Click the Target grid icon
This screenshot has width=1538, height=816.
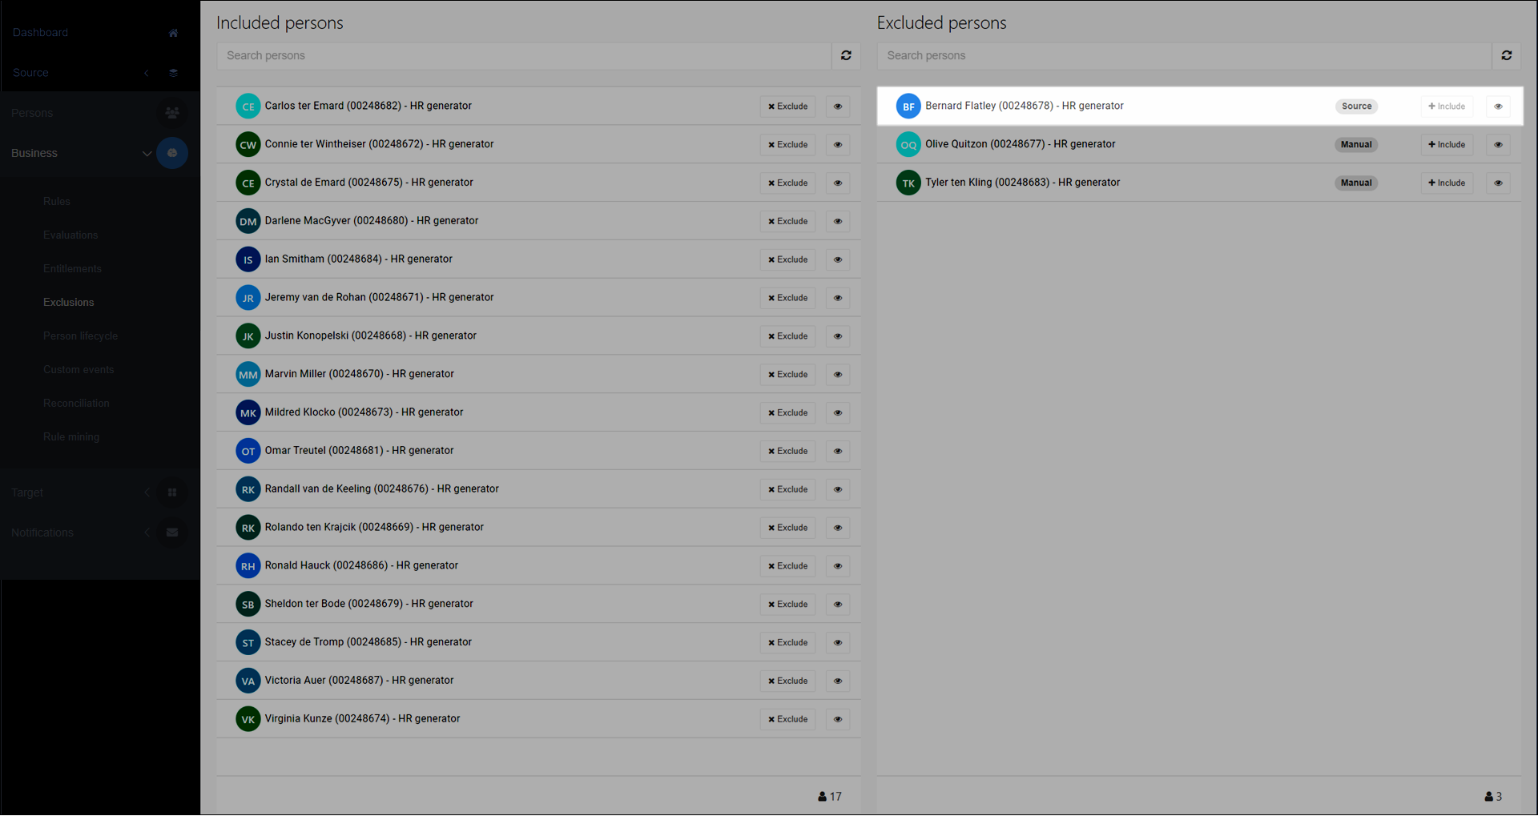pos(172,492)
